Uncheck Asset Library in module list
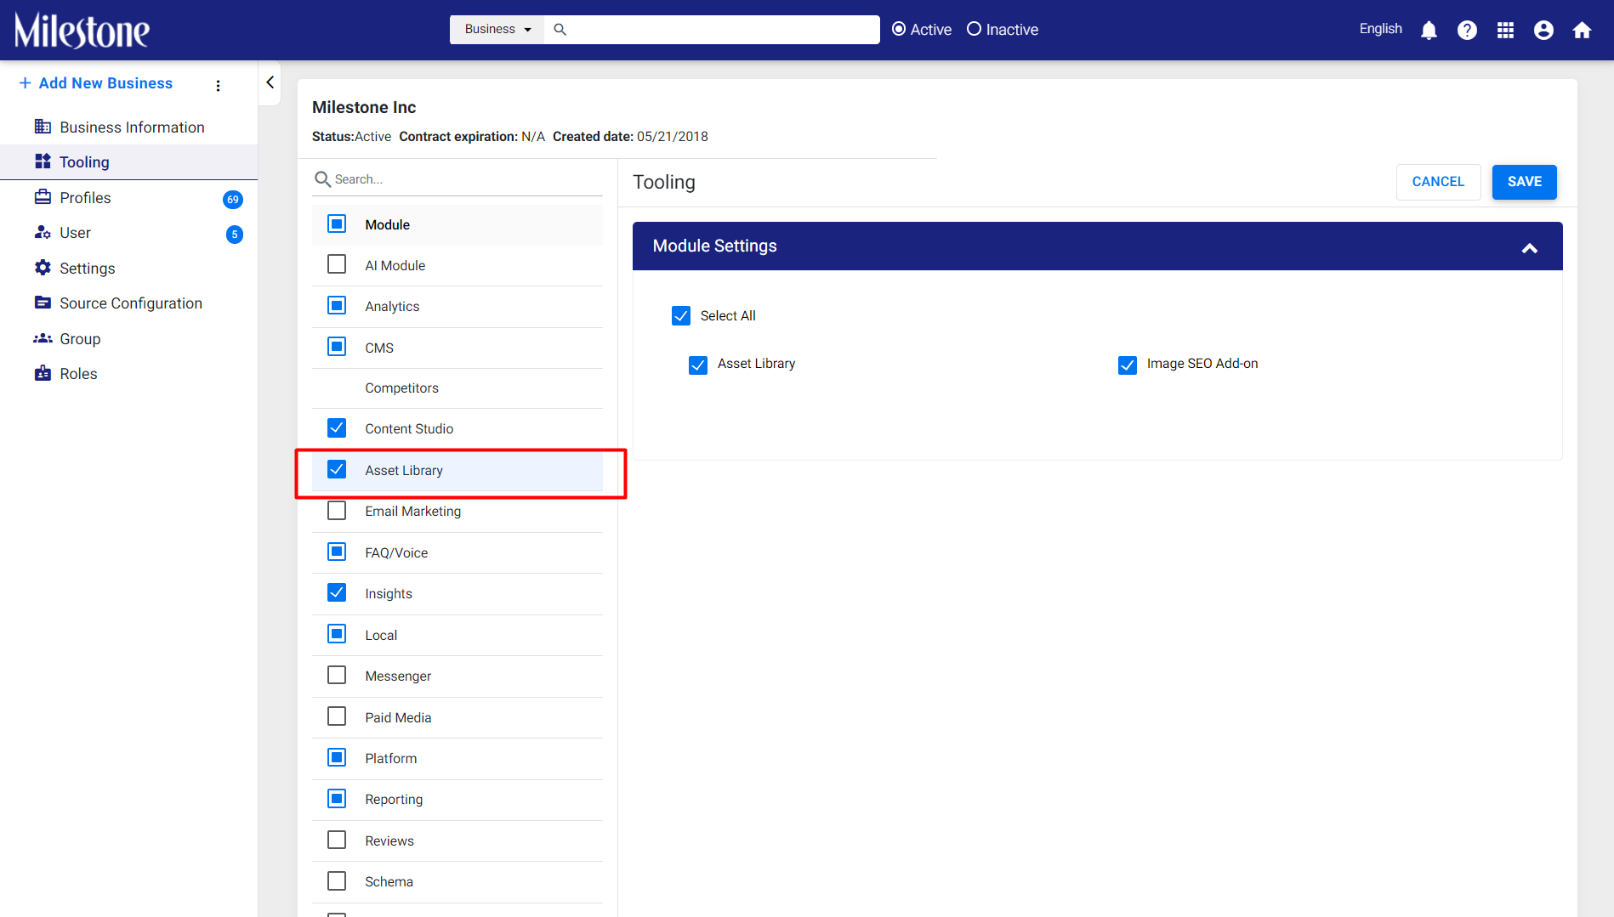1614x917 pixels. click(x=337, y=469)
